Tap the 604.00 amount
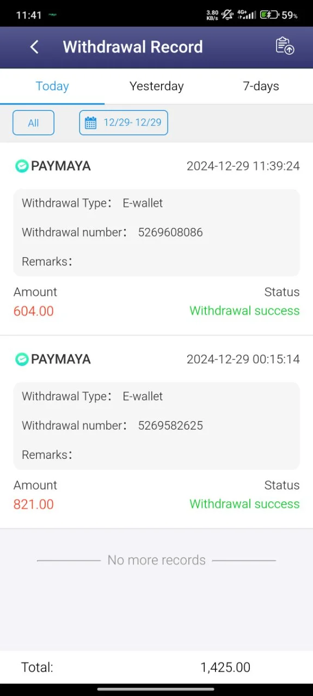Image resolution: width=313 pixels, height=696 pixels. tap(34, 311)
